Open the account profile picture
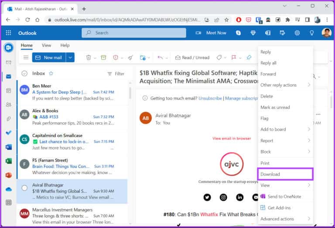The width and height of the screenshot is (335, 228). 326,33
